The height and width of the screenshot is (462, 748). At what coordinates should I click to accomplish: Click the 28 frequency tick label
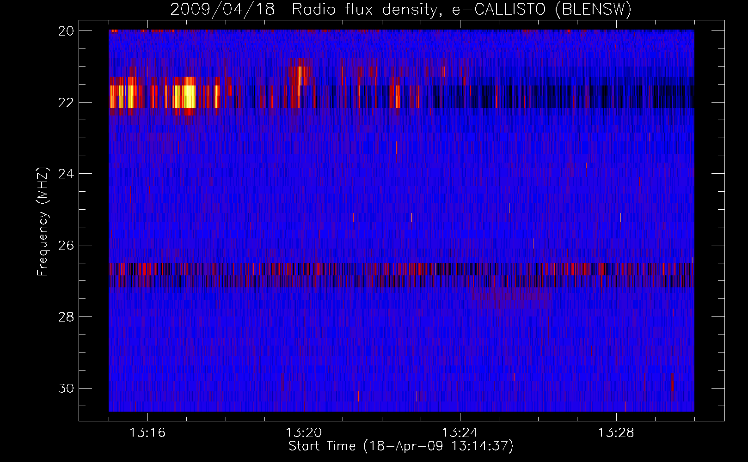[66, 317]
